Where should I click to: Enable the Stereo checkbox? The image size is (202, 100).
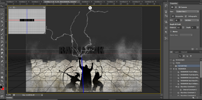click(171, 31)
